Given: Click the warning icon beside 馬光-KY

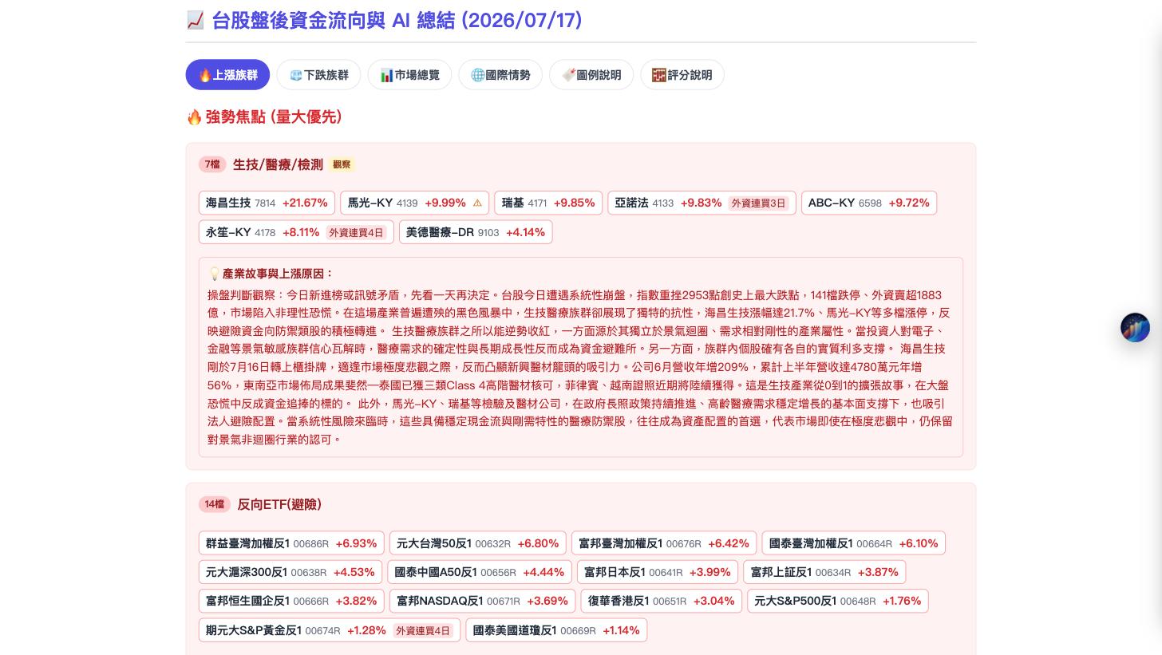Looking at the screenshot, I should 477,203.
